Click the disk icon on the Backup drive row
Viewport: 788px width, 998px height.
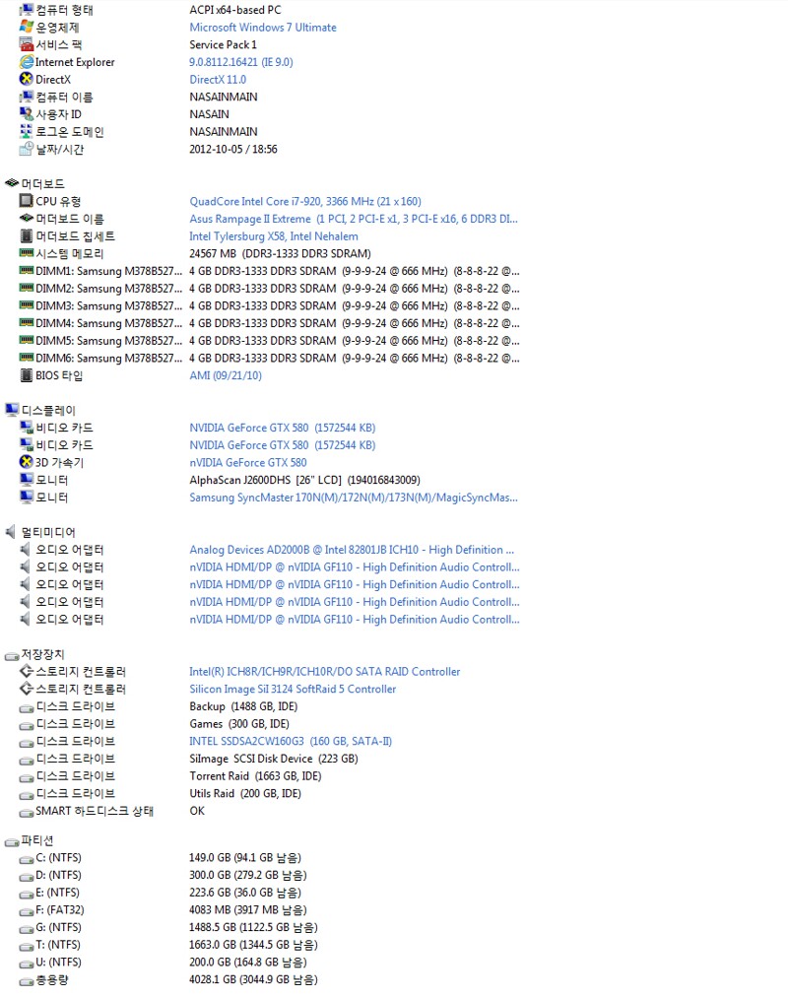(26, 707)
